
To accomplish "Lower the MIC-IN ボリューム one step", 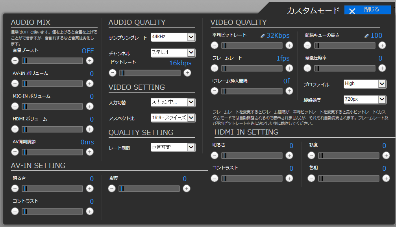I will [15, 106].
